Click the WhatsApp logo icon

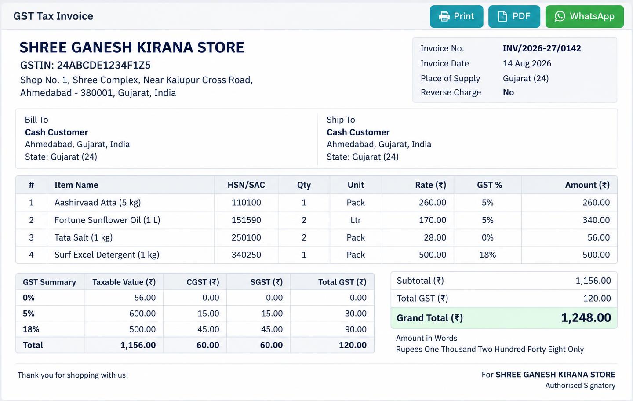pos(560,17)
